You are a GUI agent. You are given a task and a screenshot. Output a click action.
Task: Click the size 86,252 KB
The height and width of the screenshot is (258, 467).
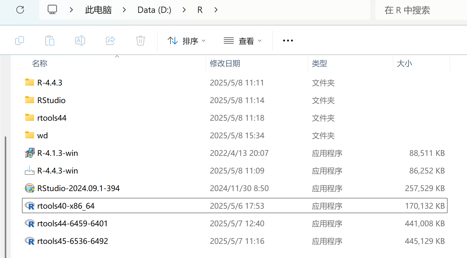pos(427,171)
